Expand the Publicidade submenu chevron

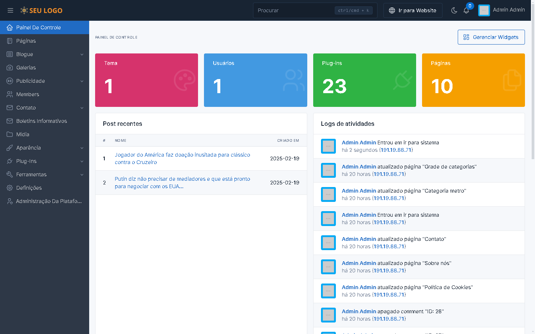click(x=82, y=81)
